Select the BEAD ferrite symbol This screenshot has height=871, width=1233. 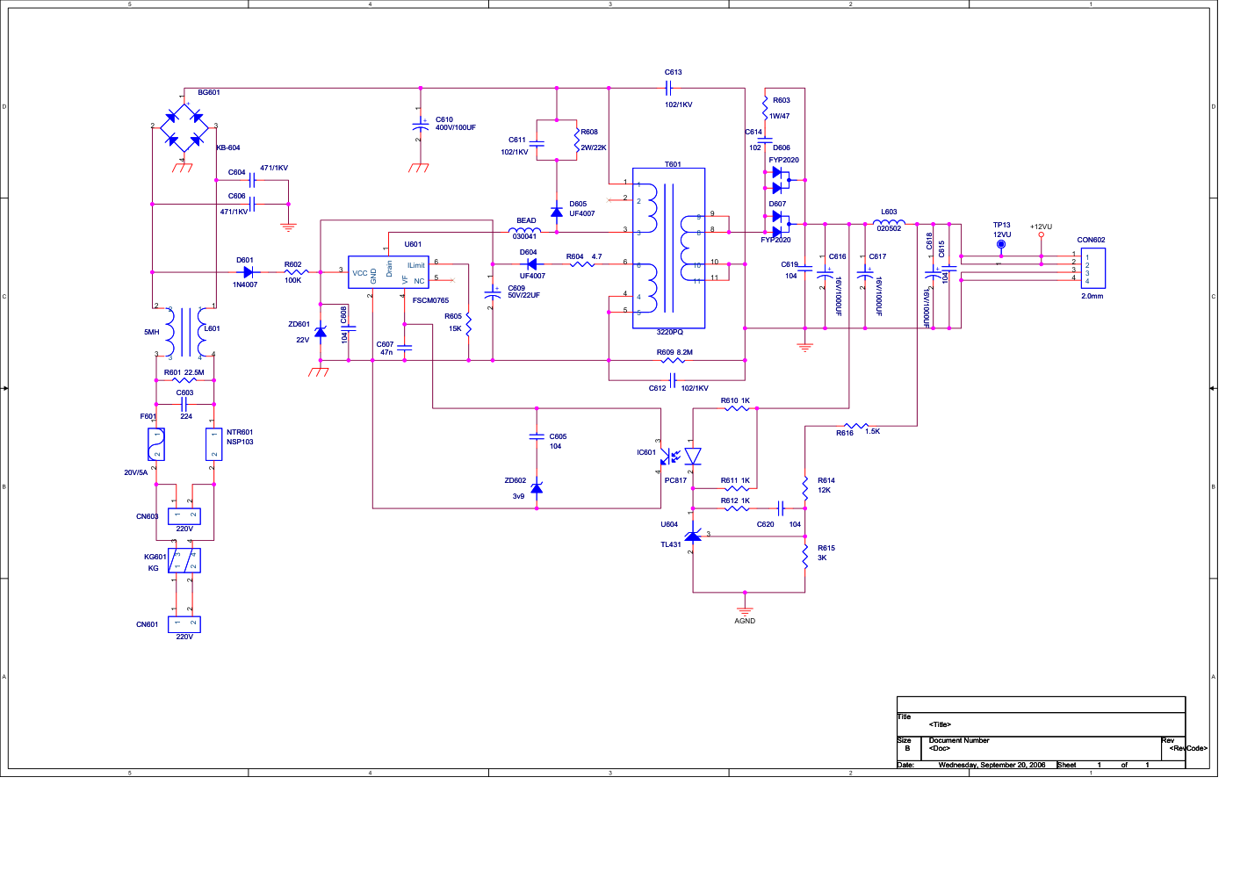525,232
